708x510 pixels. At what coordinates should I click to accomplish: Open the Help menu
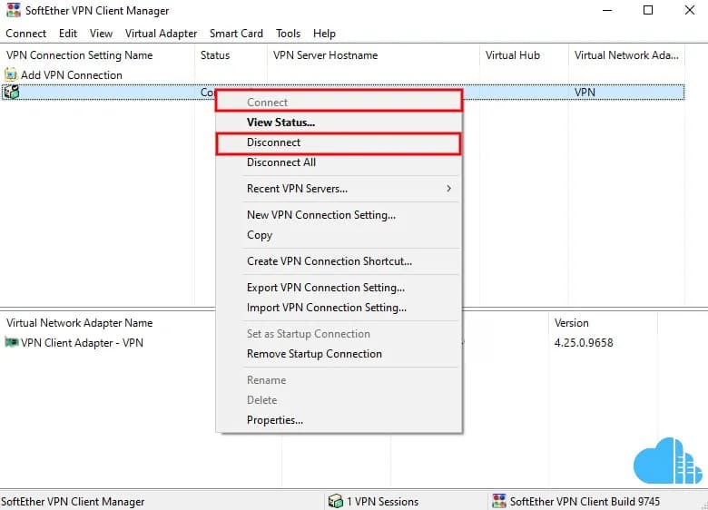click(x=324, y=34)
